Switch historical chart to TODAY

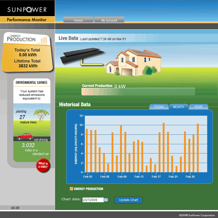pyautogui.click(x=159, y=107)
